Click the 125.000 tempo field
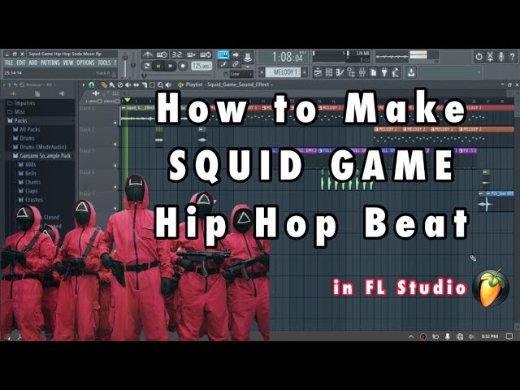Image resolution: width=520 pixels, height=390 pixels. pos(201,66)
